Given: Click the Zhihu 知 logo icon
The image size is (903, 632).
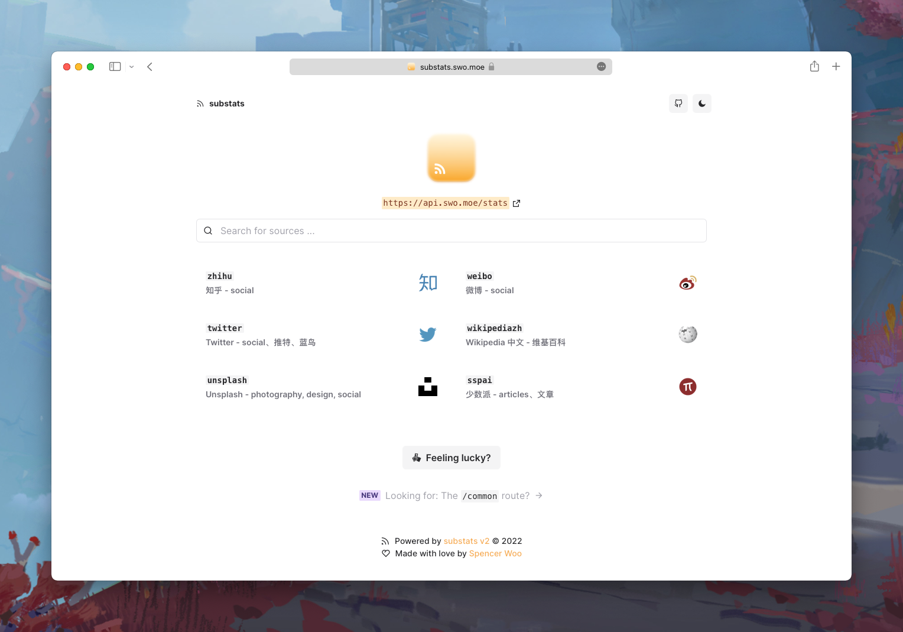Looking at the screenshot, I should coord(428,283).
